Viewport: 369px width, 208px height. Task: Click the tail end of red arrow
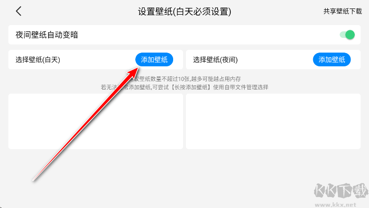(34, 180)
